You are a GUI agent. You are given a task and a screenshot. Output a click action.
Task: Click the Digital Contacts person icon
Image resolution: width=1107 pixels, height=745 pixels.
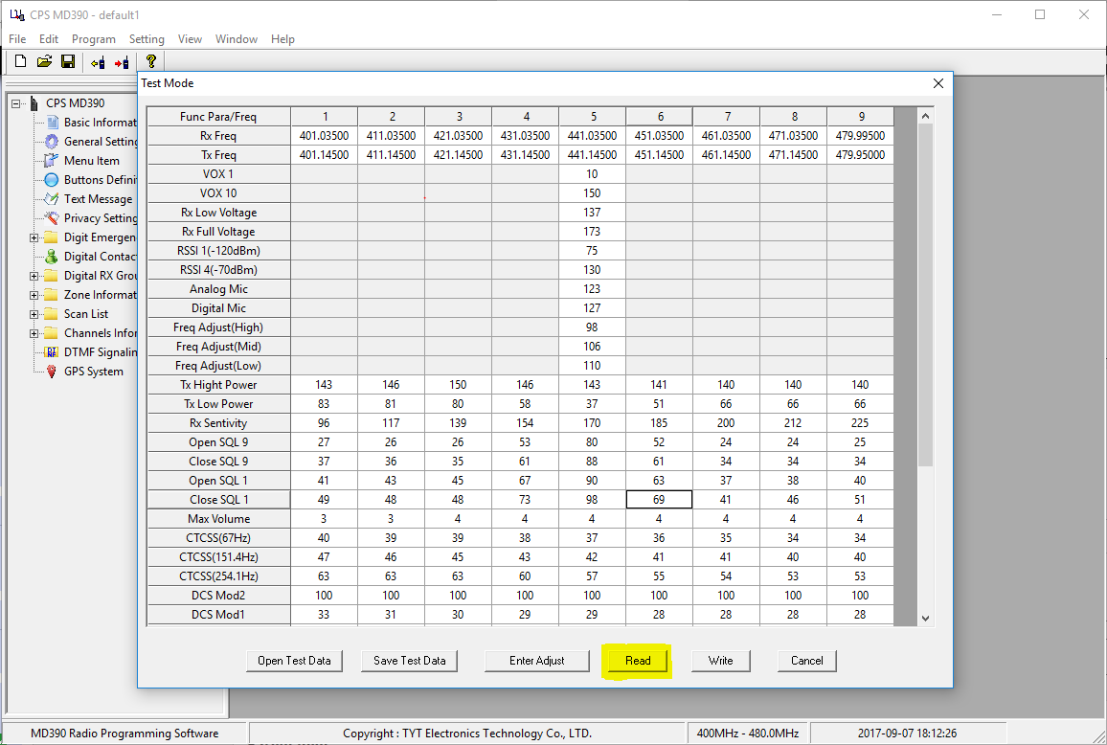tap(52, 257)
